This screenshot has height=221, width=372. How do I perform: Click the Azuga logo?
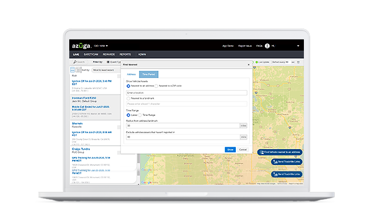click(x=81, y=46)
